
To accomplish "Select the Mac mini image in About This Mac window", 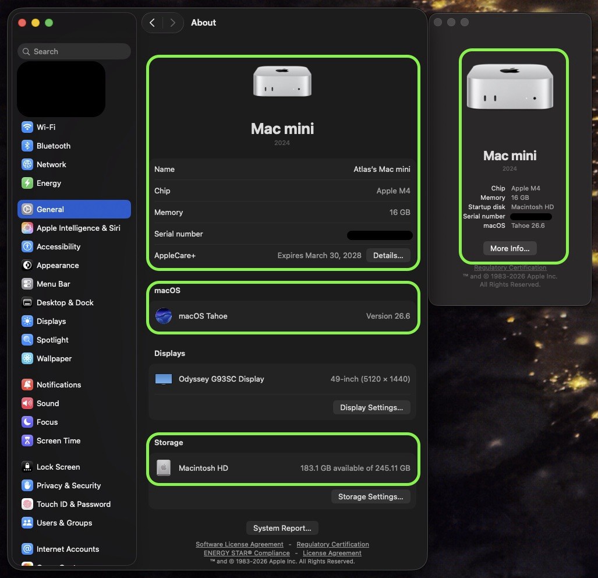I will tap(510, 87).
